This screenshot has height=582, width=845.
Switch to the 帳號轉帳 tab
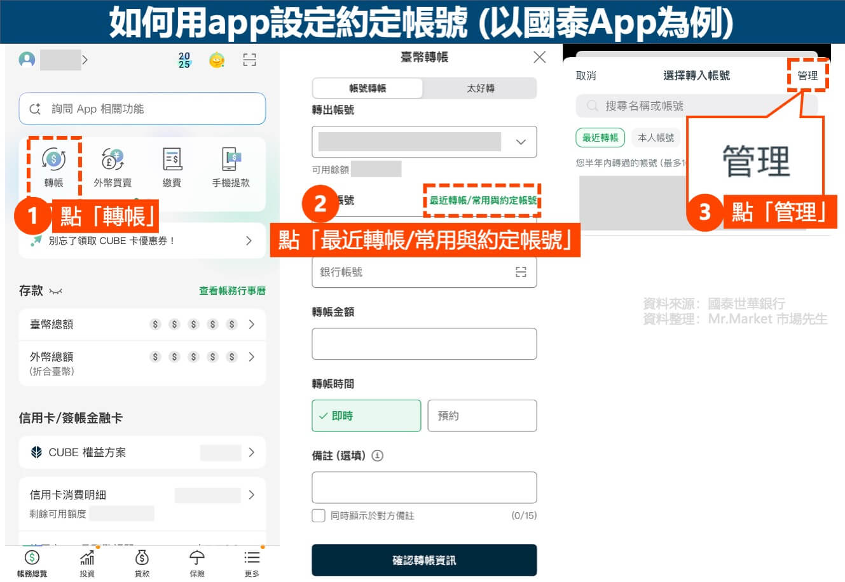pyautogui.click(x=367, y=88)
